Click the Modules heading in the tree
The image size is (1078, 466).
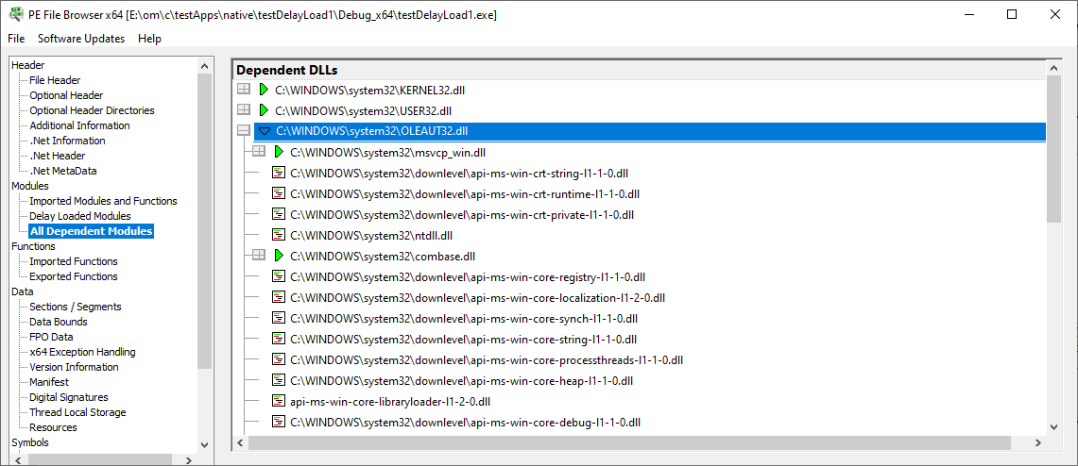[30, 186]
